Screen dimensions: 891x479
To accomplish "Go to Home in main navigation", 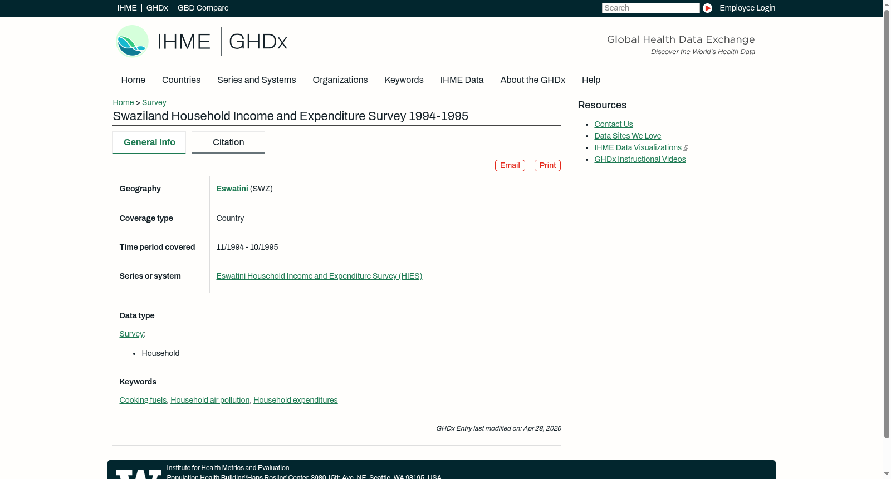I will click(133, 80).
